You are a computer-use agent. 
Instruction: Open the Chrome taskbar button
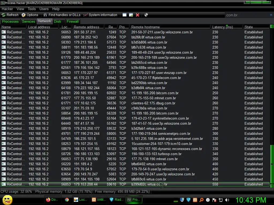pyautogui.click(x=67, y=200)
